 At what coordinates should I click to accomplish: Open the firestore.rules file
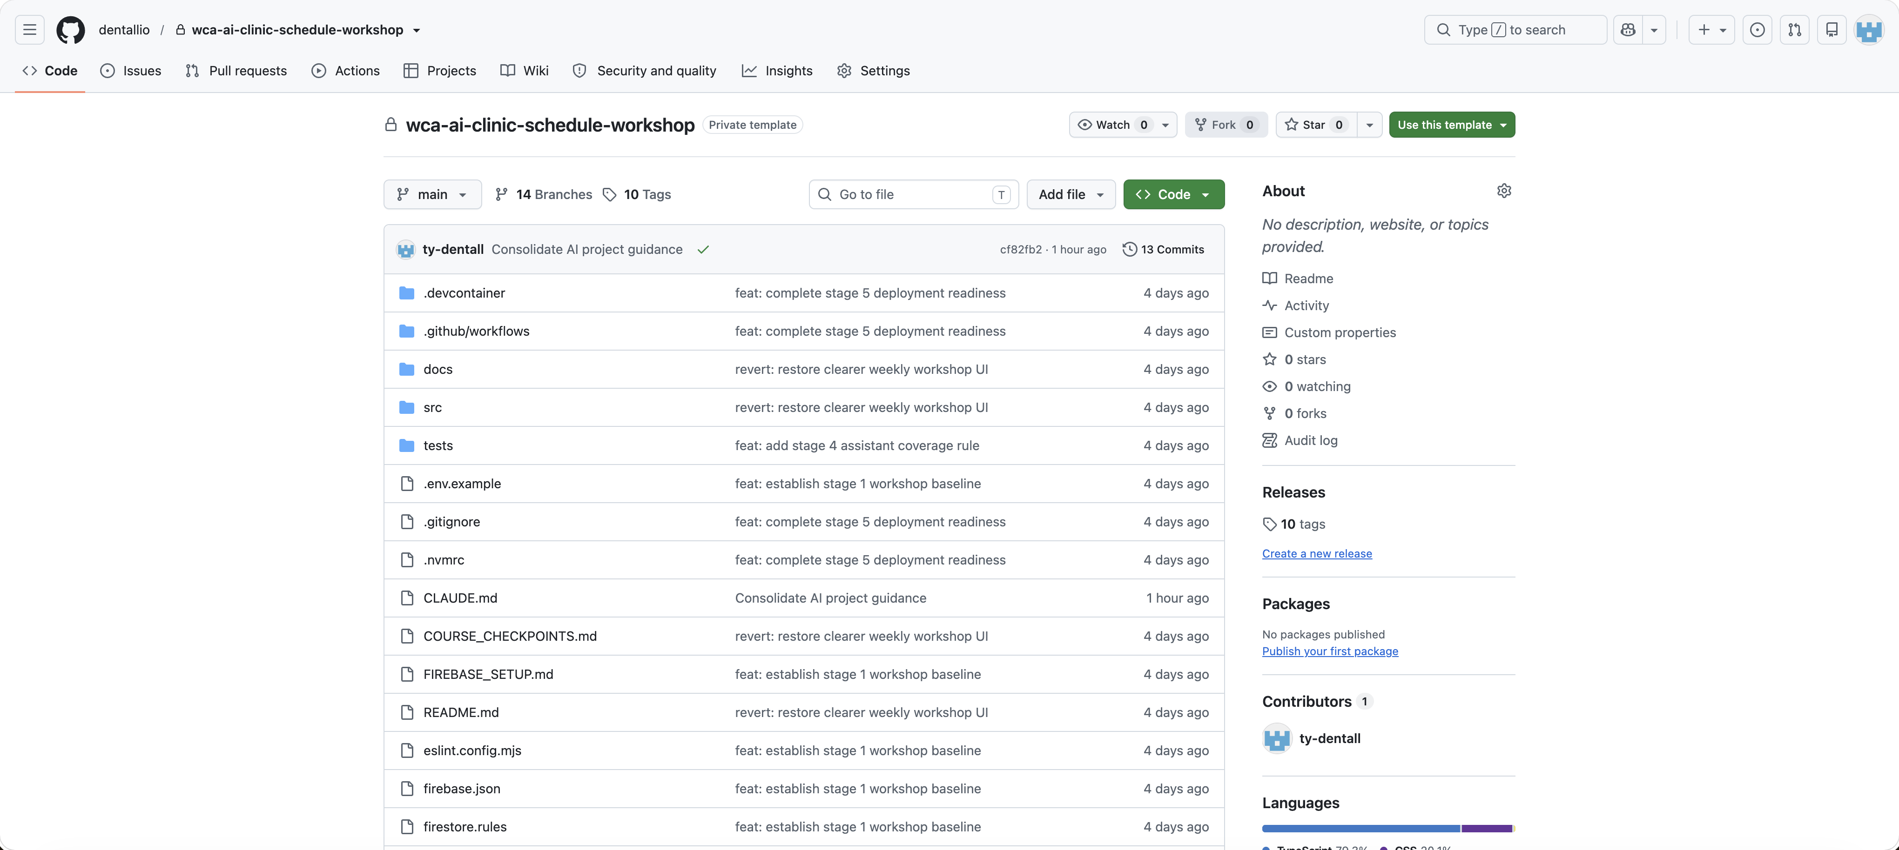tap(465, 827)
